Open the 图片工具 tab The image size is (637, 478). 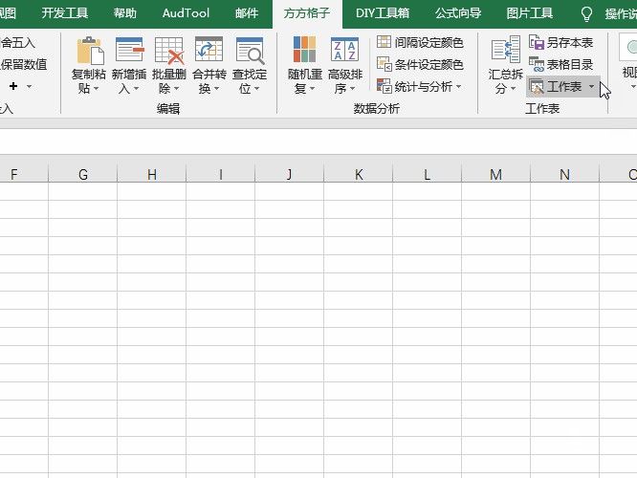(x=530, y=13)
